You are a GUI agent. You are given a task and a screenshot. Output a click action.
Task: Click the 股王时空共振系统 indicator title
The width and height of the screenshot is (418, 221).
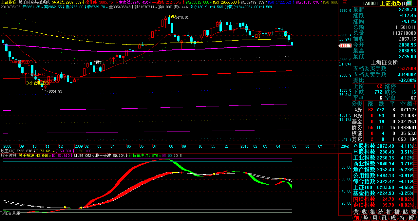[x=34, y=2]
